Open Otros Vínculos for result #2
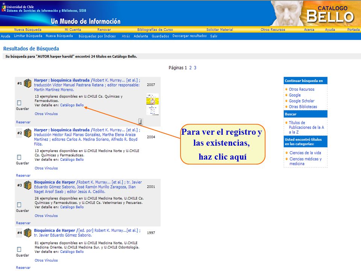This screenshot has width=361, height=271. click(x=46, y=168)
